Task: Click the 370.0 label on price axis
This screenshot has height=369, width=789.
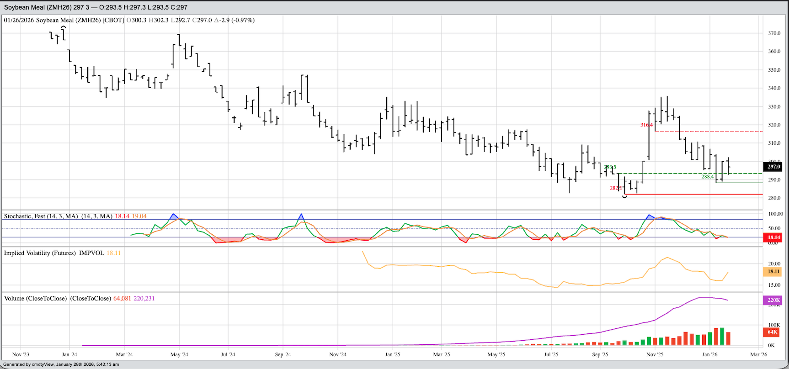Action: [x=774, y=33]
